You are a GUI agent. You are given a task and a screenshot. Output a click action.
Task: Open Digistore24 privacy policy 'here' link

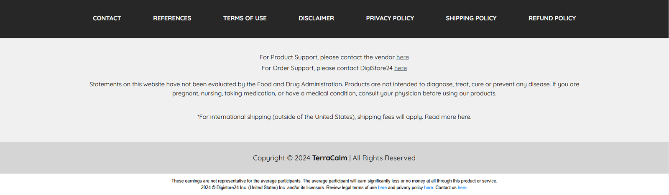[x=429, y=187]
